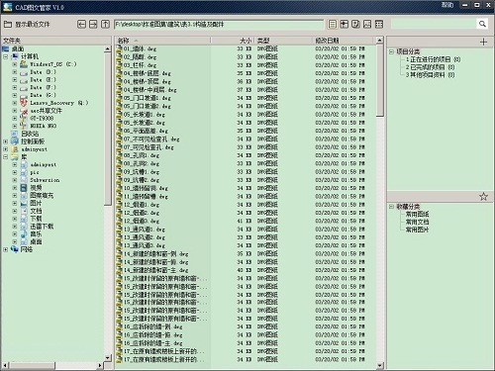Image resolution: width=495 pixels, height=371 pixels.
Task: Add a new project category with plus icon
Action: [x=483, y=42]
